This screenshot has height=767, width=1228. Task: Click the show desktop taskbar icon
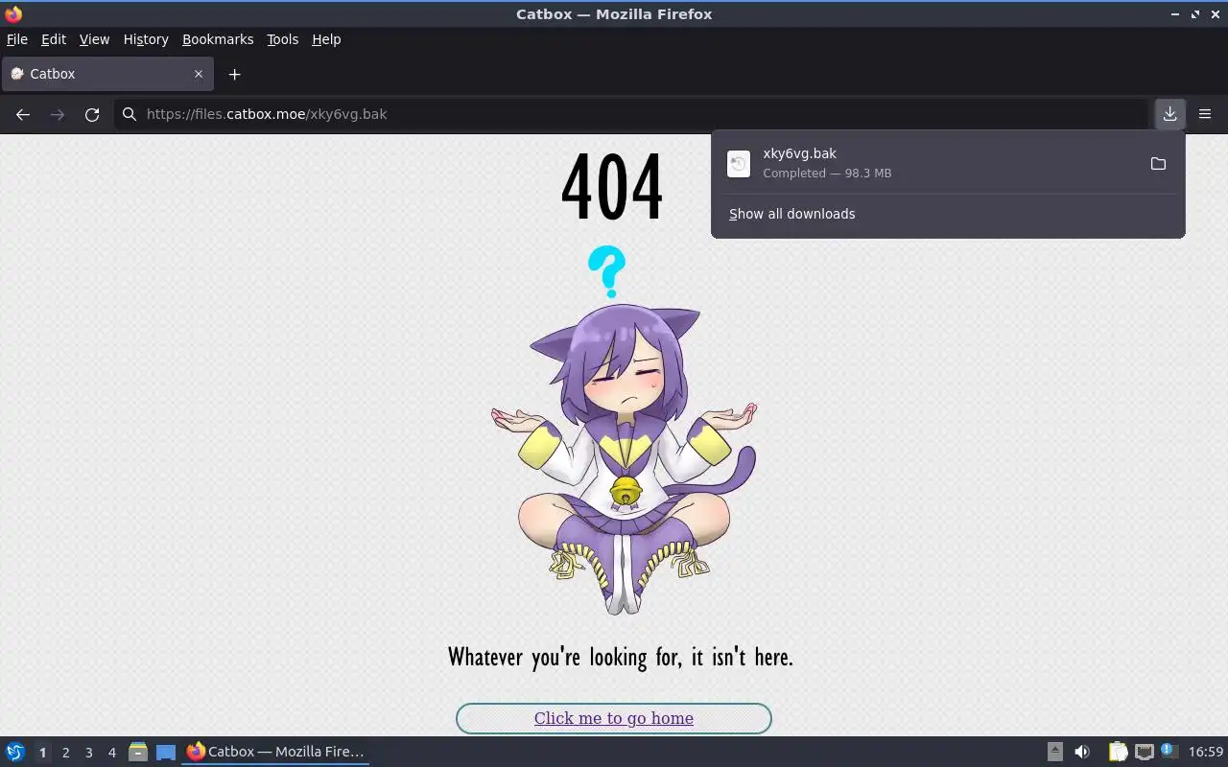(x=166, y=752)
